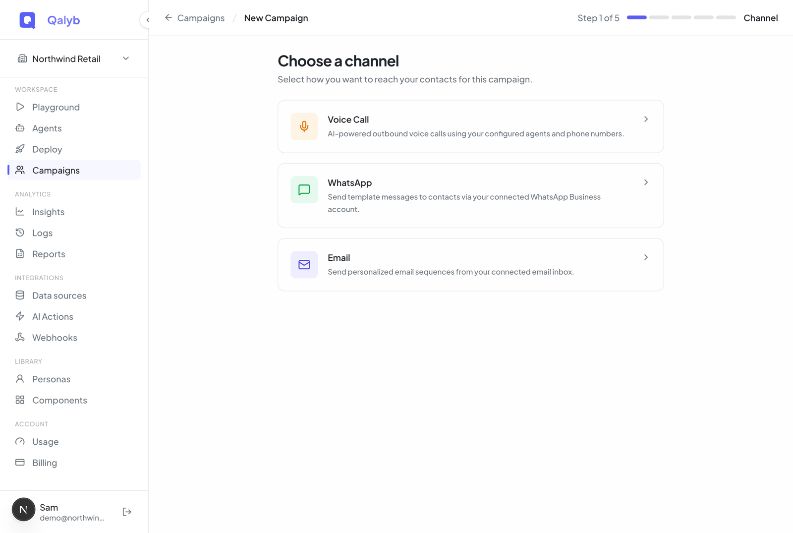Click the Northwind Retail building icon
The height and width of the screenshot is (533, 793).
click(22, 59)
